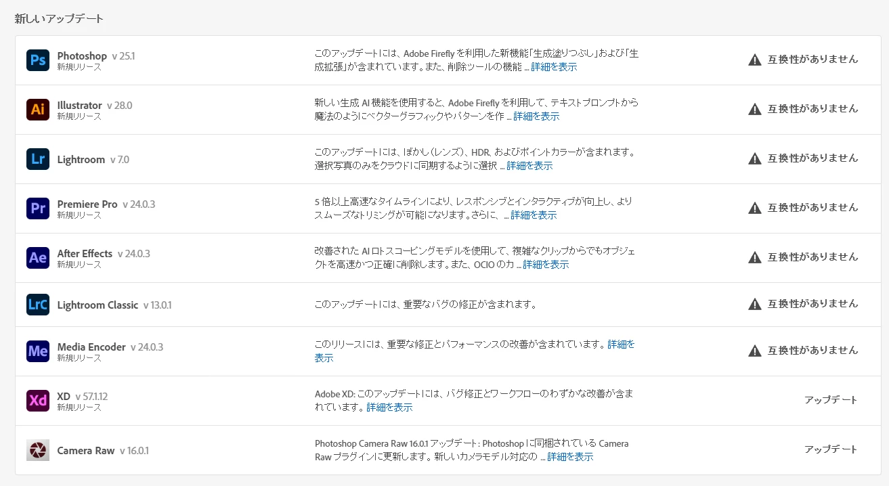Click 新規リリース label under XD
889x486 pixels.
tap(79, 408)
